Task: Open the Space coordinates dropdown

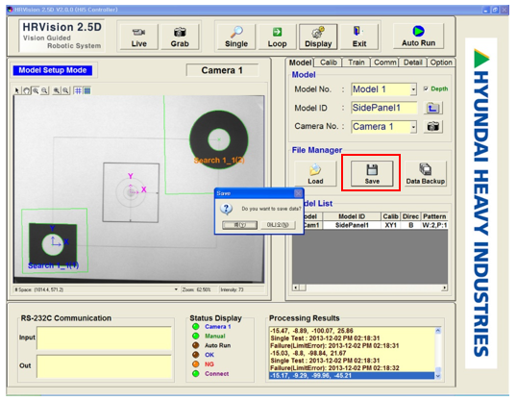Action: point(176,289)
